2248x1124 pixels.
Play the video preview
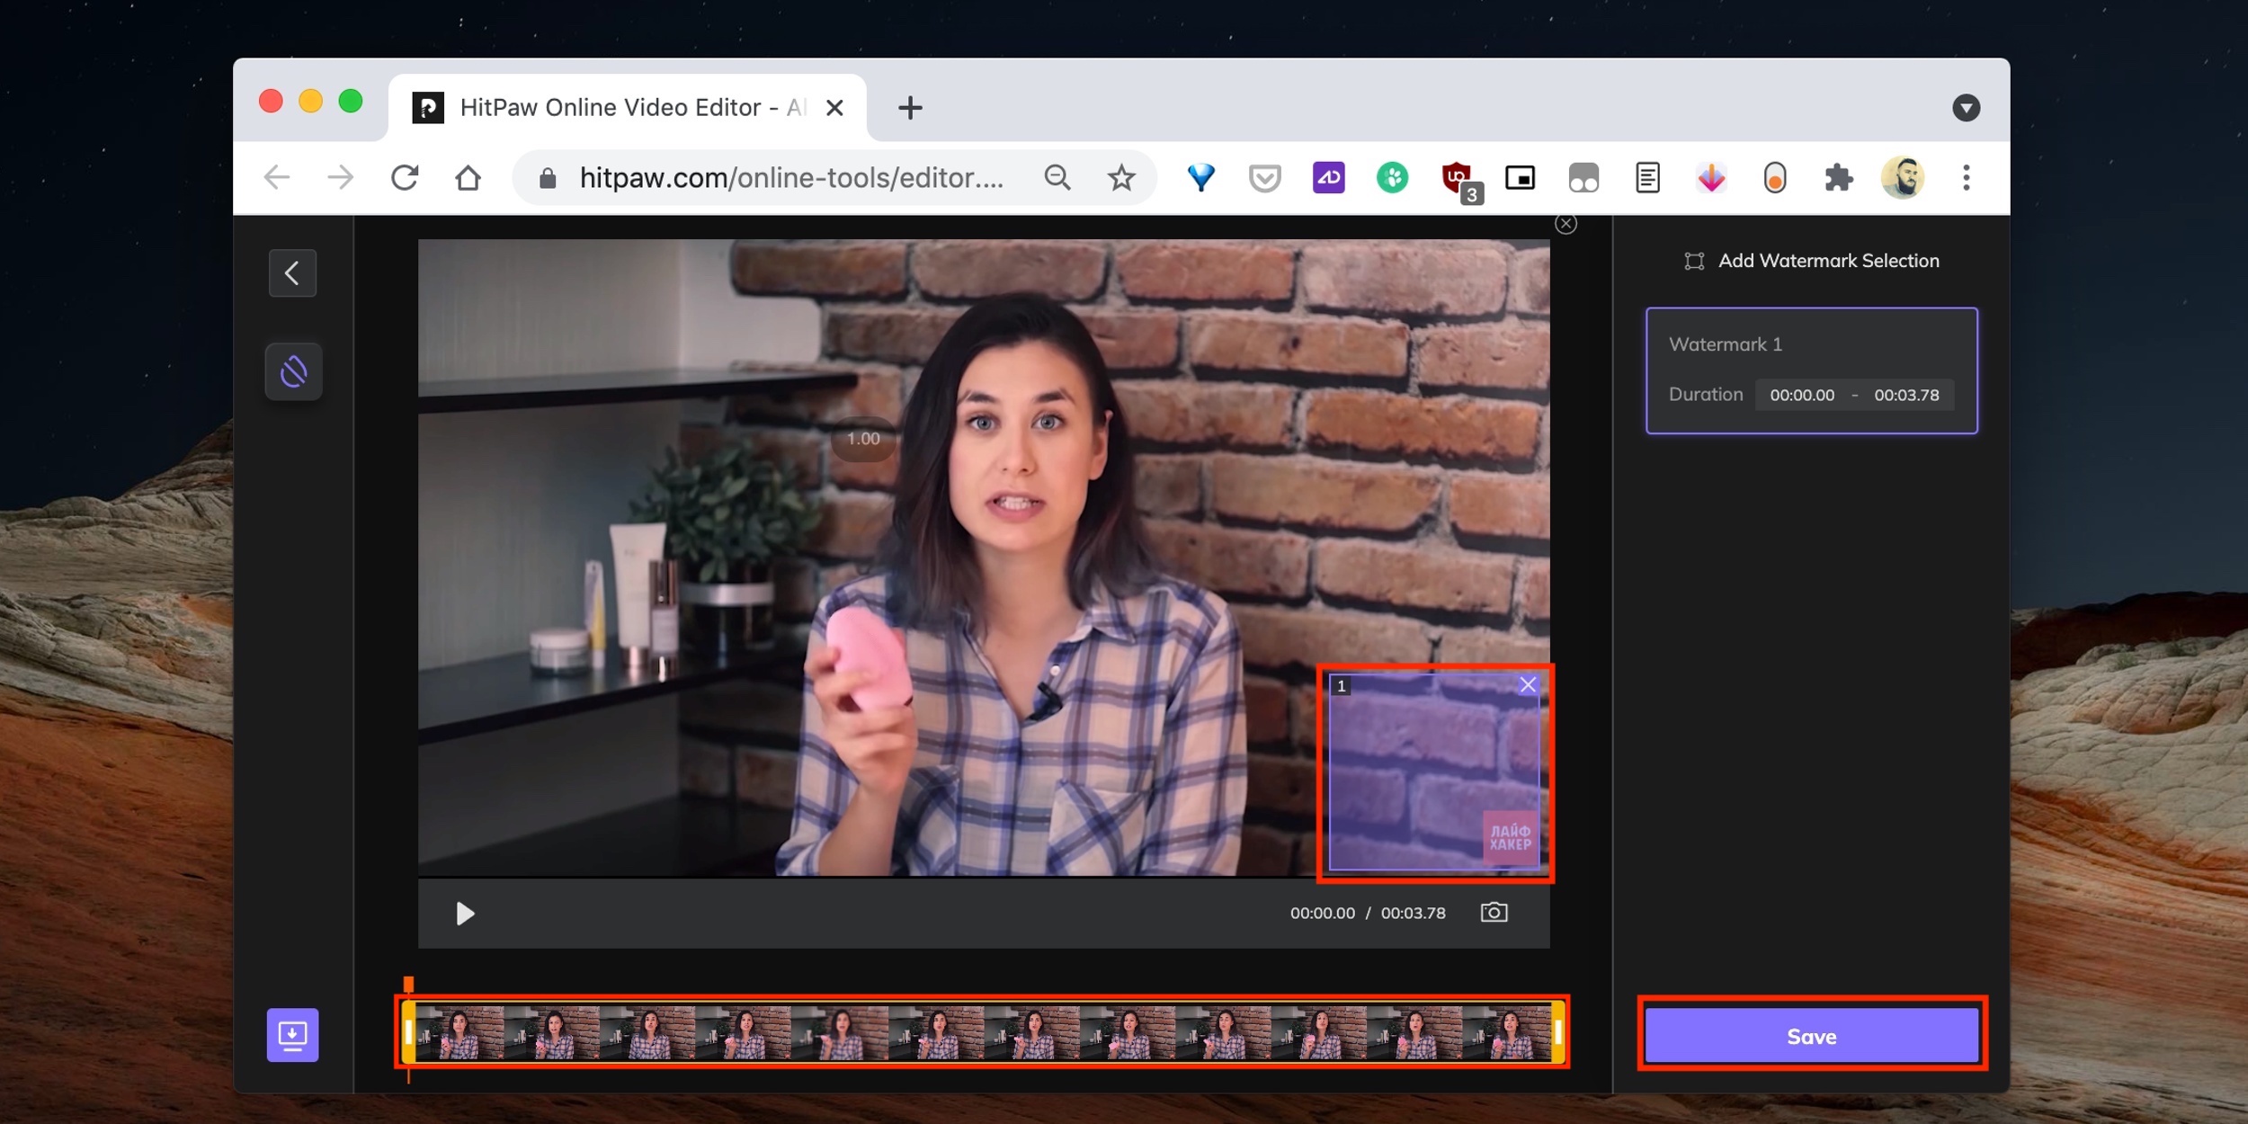click(x=465, y=914)
